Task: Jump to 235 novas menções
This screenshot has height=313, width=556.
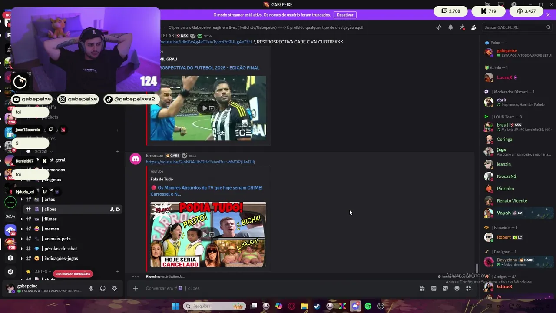Action: pyautogui.click(x=73, y=274)
